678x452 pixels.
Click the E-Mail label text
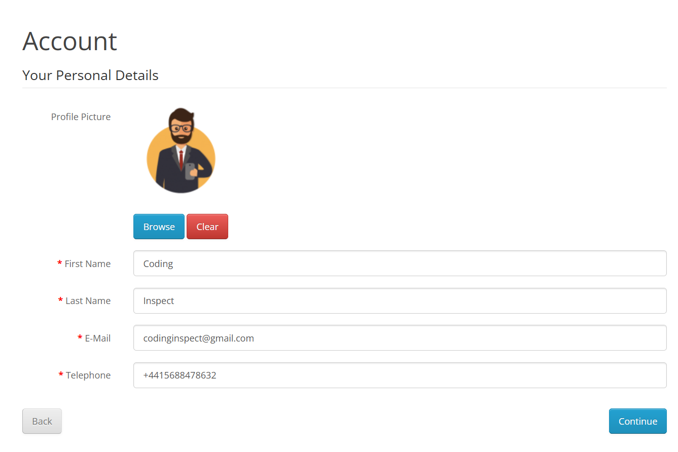pyautogui.click(x=98, y=338)
